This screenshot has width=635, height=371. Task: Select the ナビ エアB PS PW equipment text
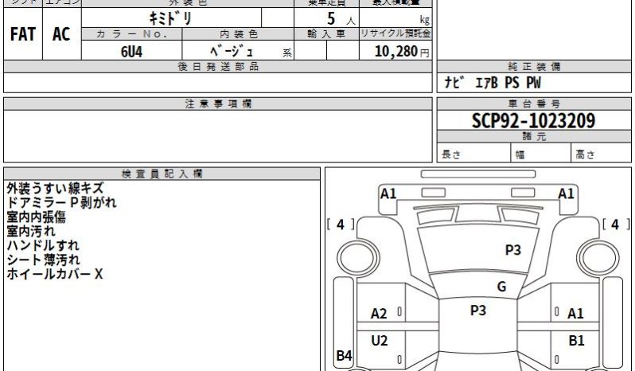493,83
